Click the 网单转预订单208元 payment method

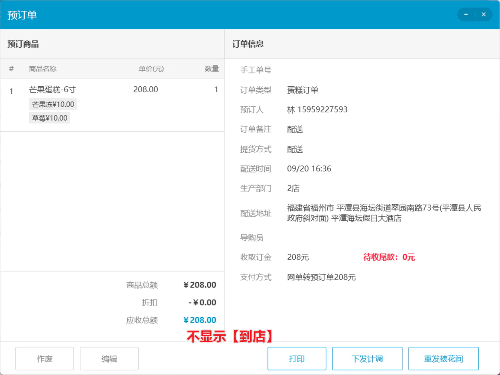(x=321, y=277)
